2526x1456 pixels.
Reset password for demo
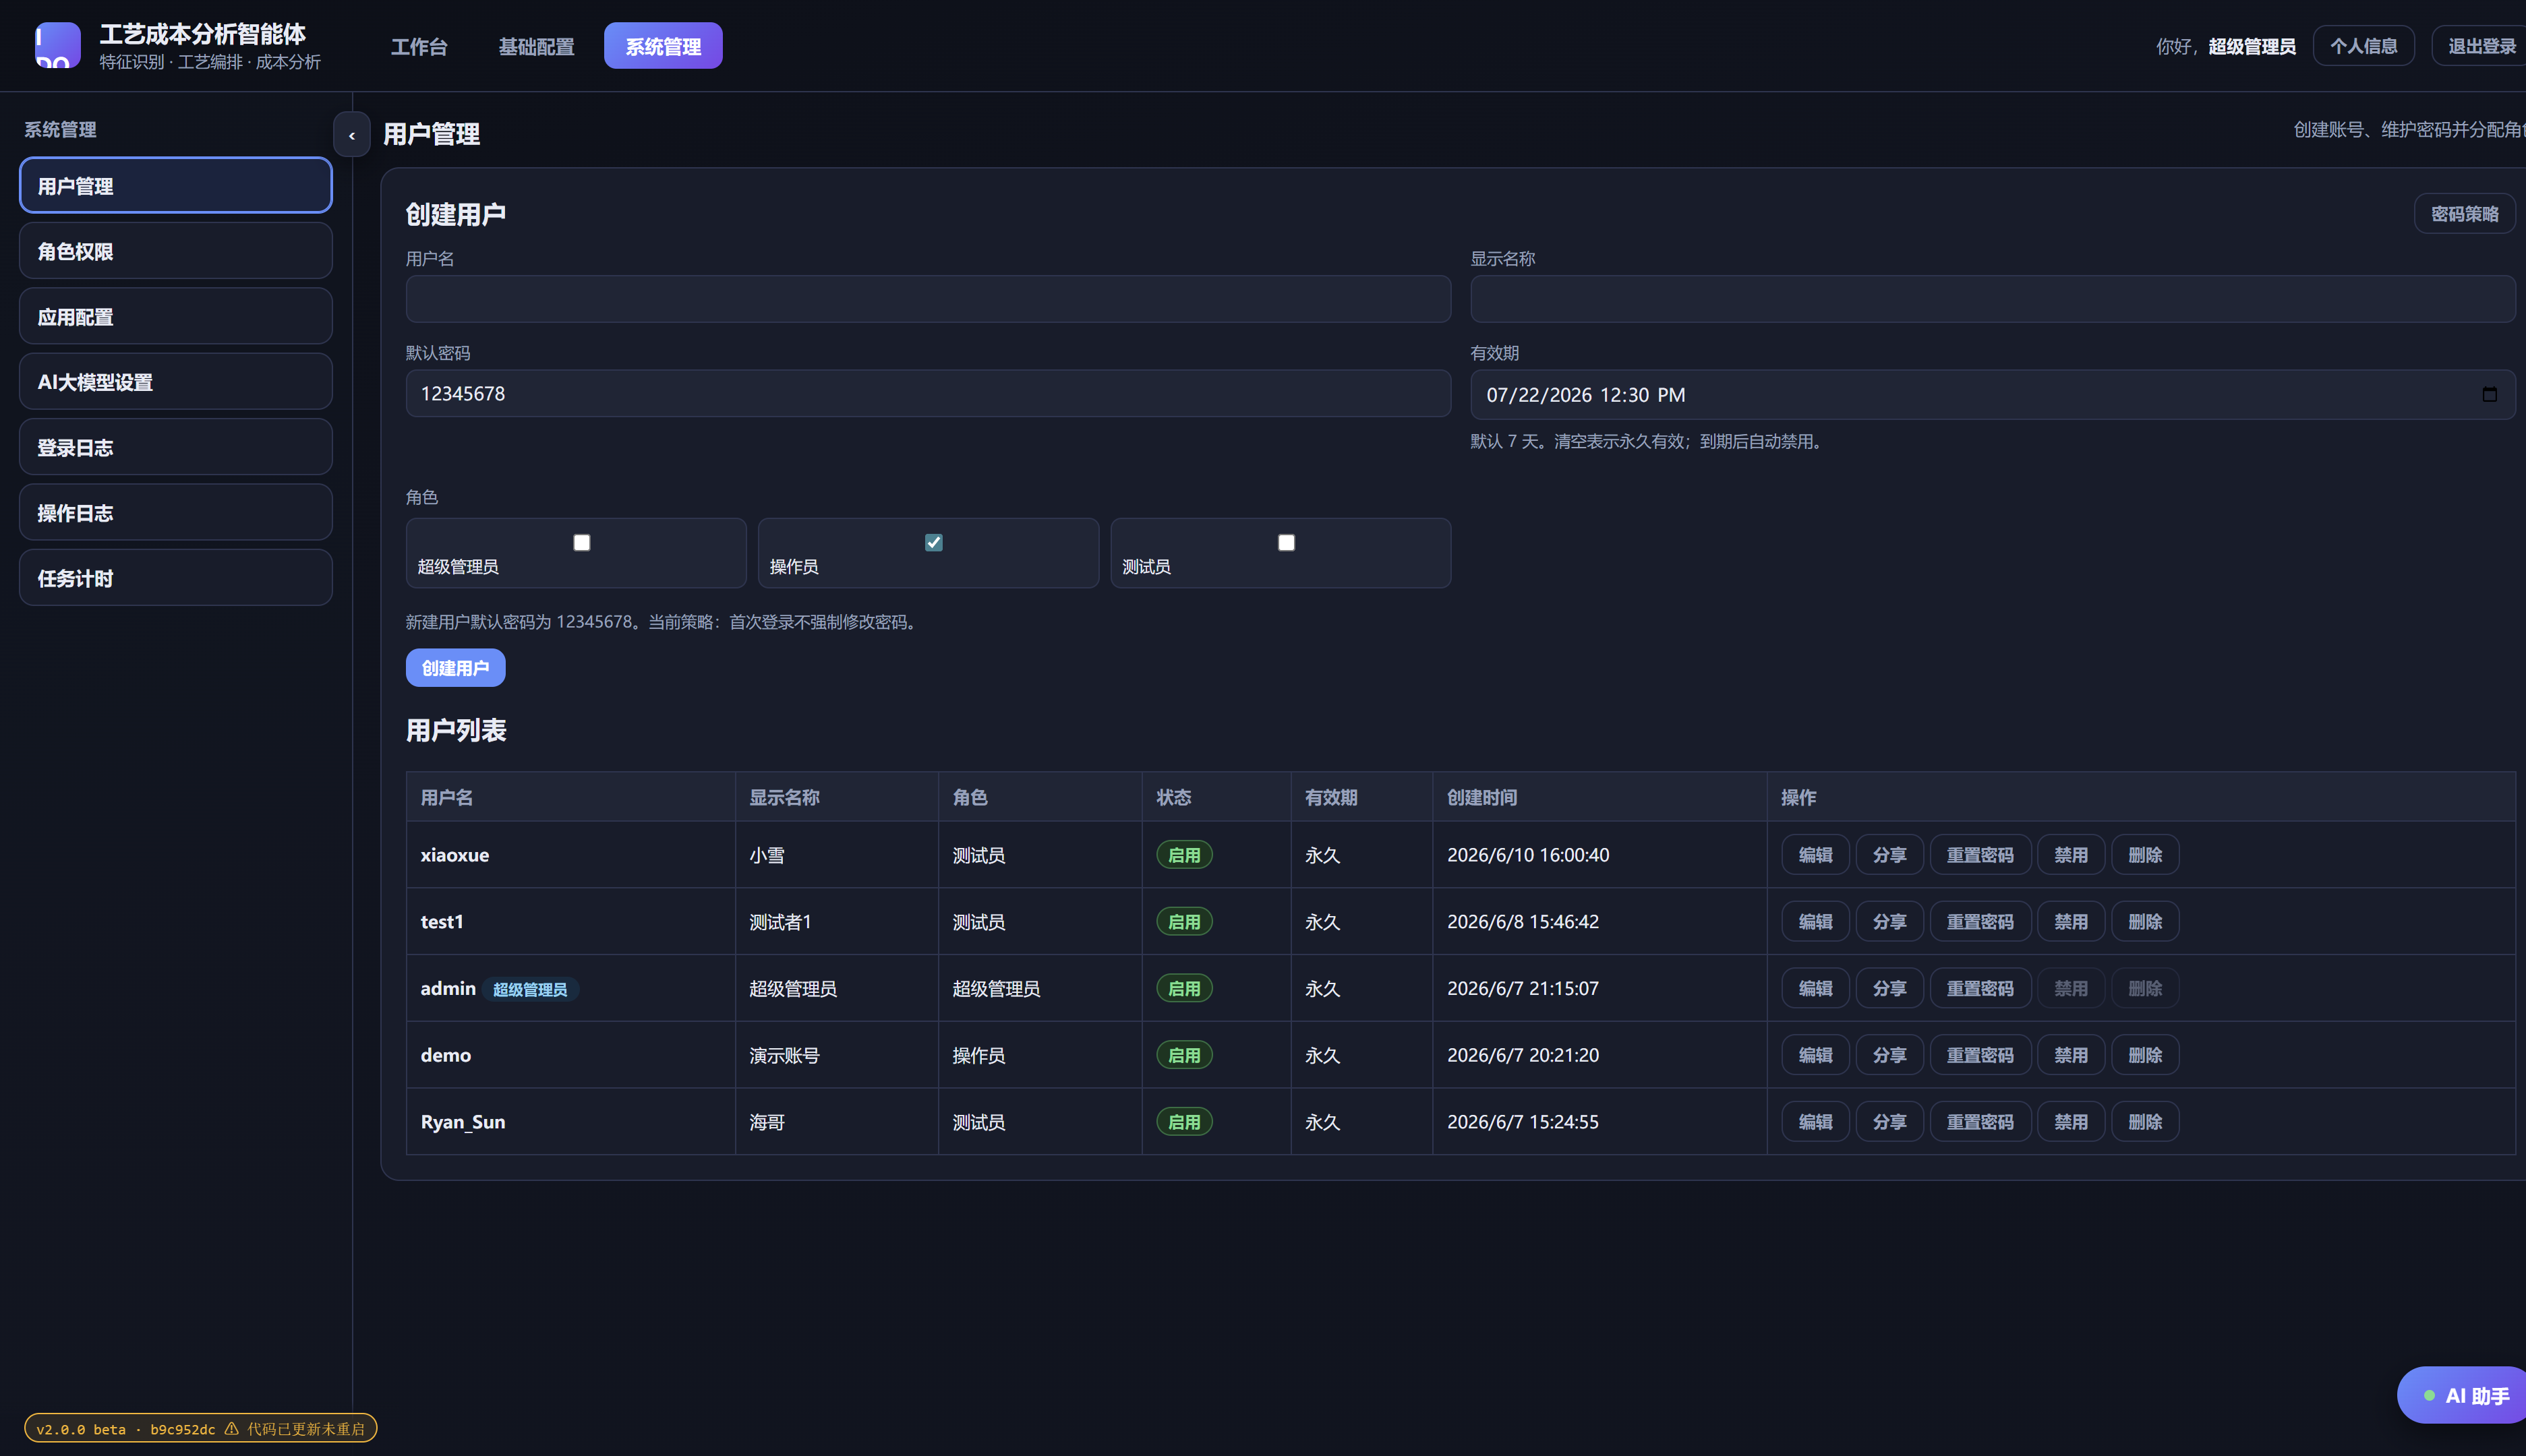pyautogui.click(x=1980, y=1055)
